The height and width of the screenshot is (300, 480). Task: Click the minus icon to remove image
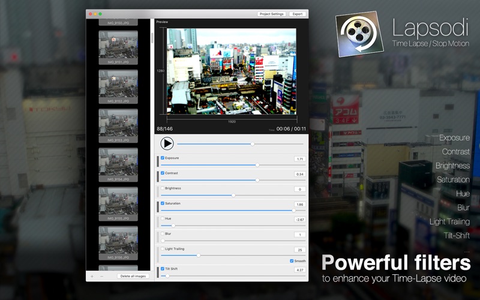point(101,276)
